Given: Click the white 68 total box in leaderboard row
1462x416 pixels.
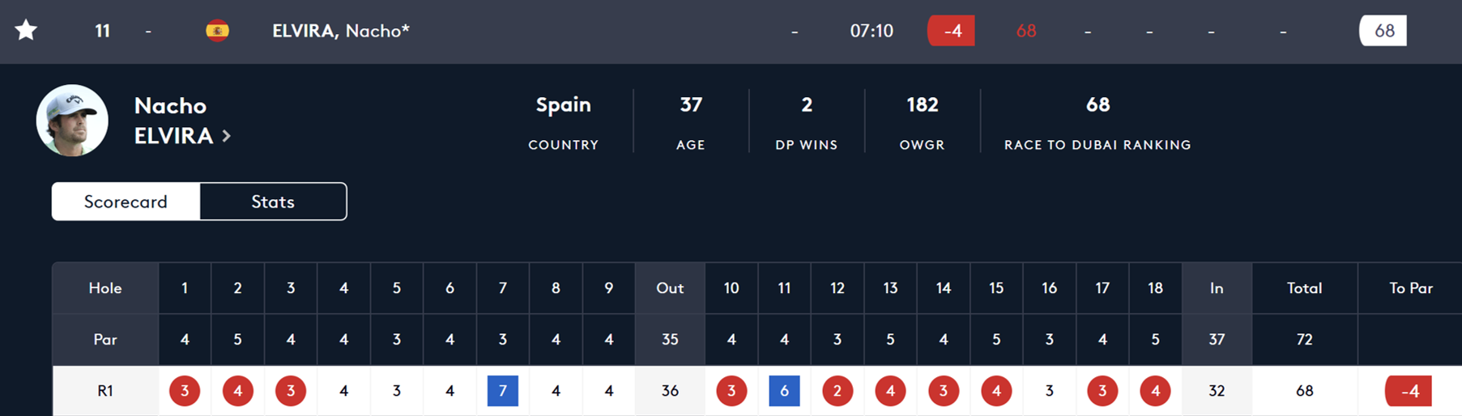Looking at the screenshot, I should click(1383, 31).
